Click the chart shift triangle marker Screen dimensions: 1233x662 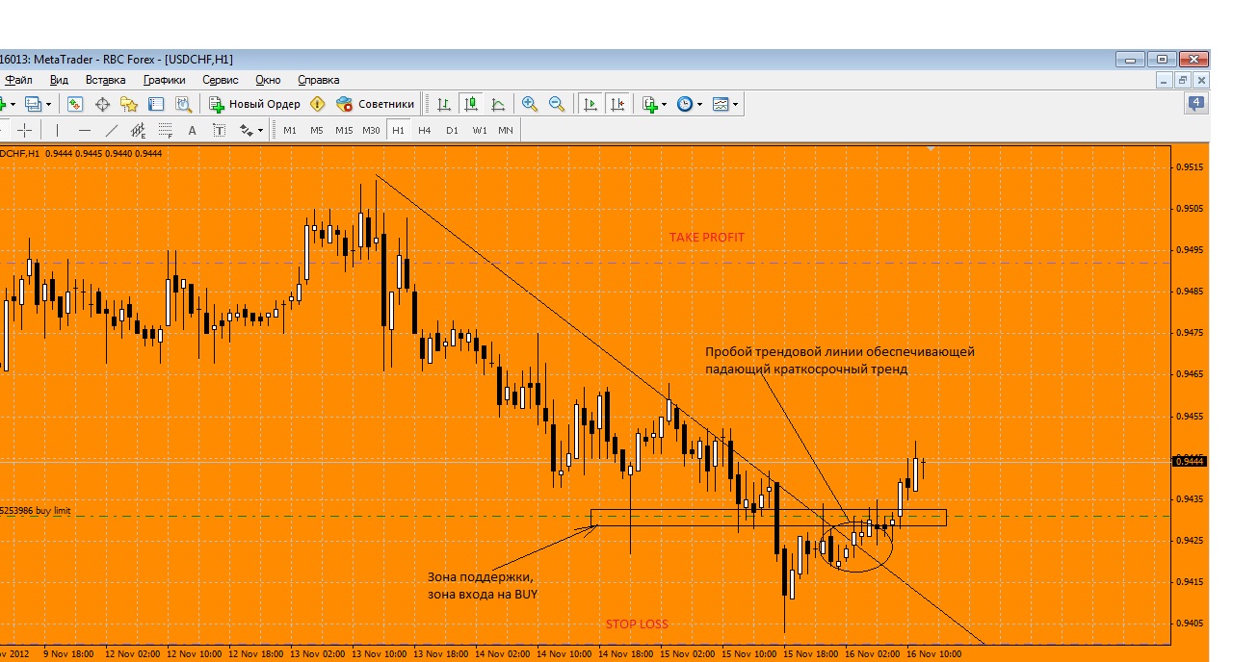[x=931, y=149]
